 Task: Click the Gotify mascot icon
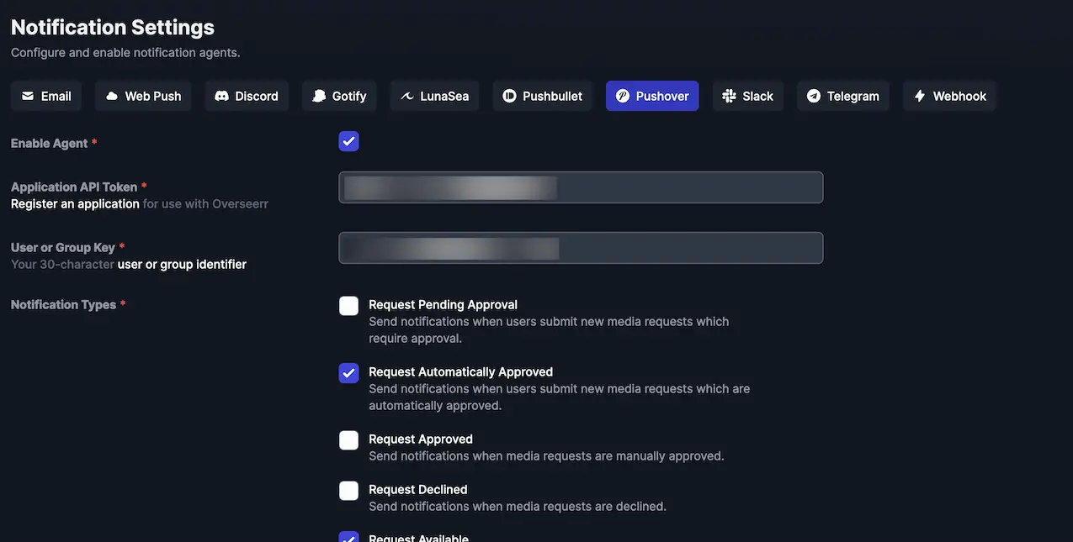point(319,96)
